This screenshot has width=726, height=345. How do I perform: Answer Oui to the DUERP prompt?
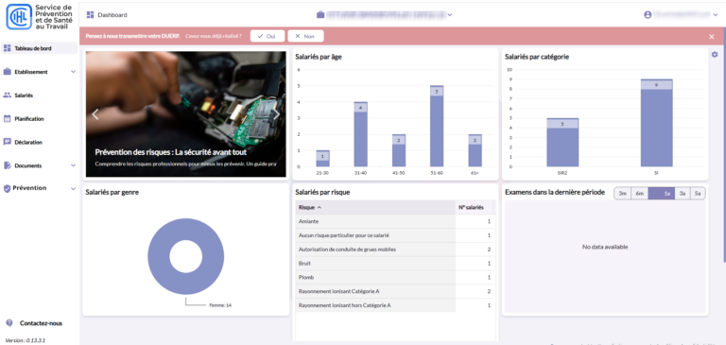click(268, 36)
